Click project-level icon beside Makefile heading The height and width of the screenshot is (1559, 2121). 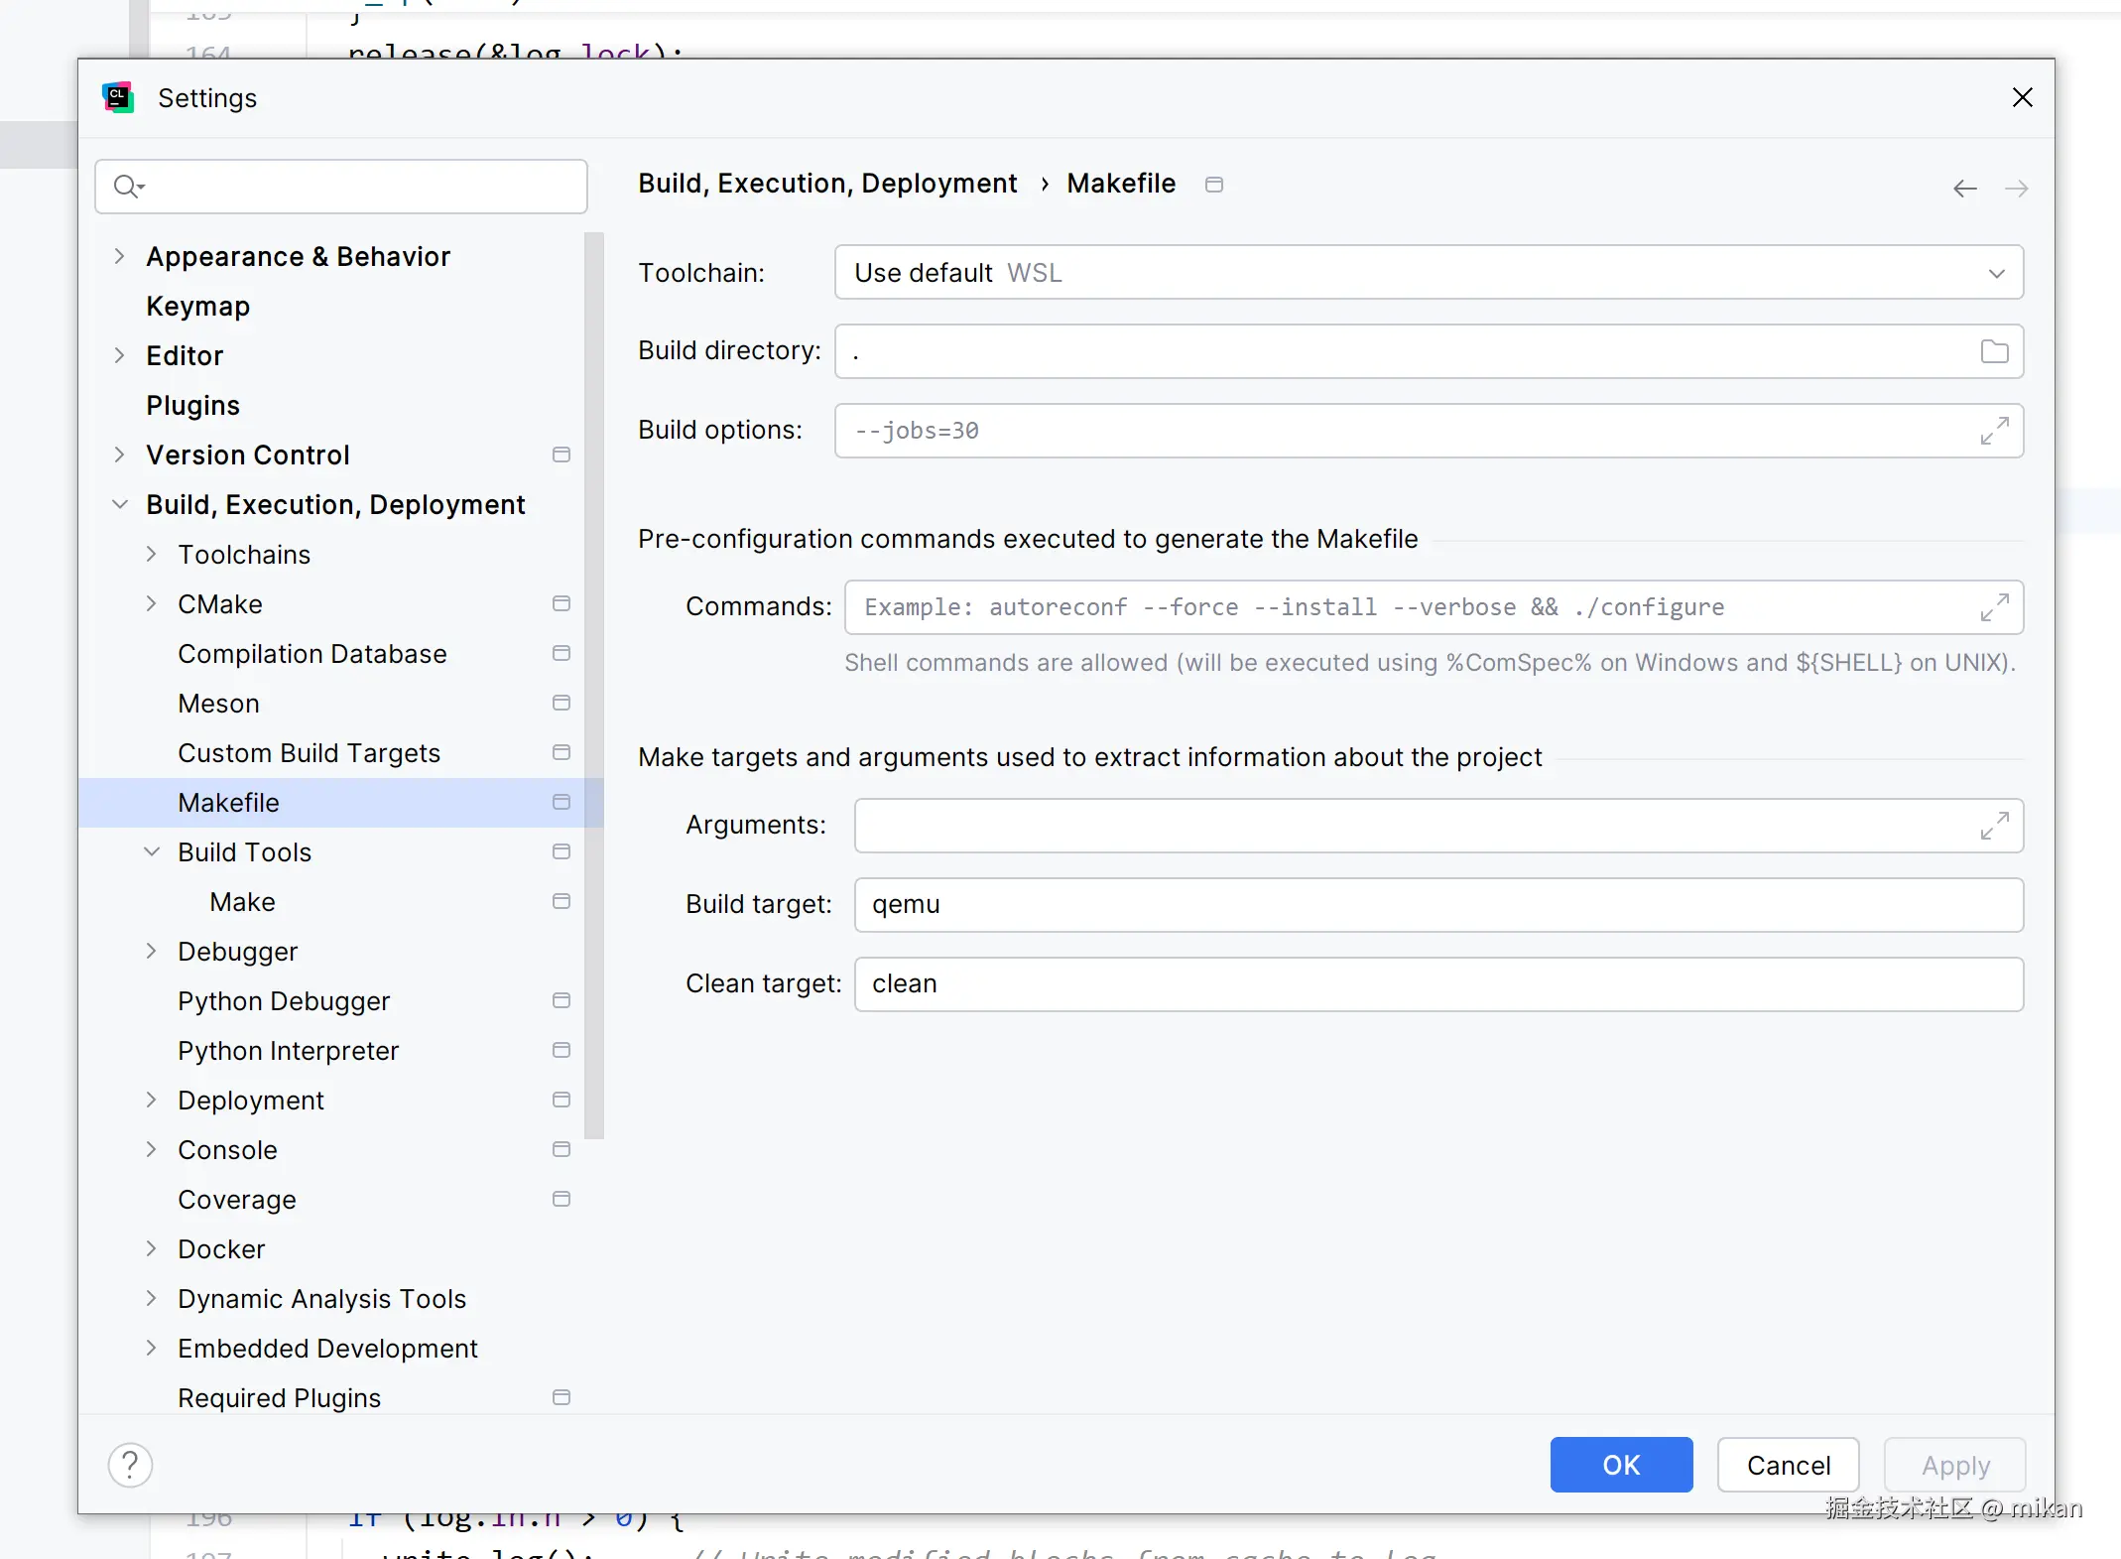coord(1213,185)
